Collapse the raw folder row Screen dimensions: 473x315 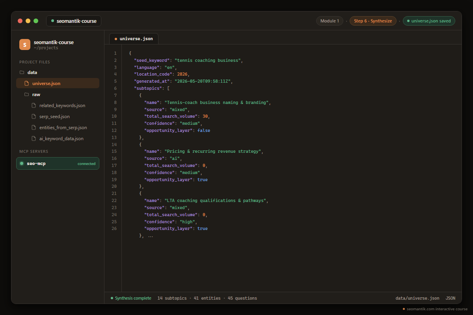[58, 94]
